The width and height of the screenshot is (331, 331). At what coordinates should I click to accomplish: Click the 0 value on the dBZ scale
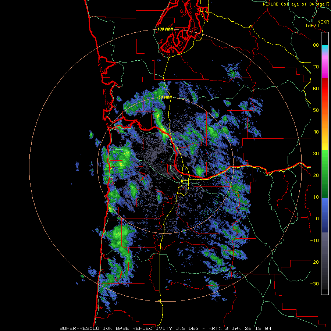click(x=317, y=219)
